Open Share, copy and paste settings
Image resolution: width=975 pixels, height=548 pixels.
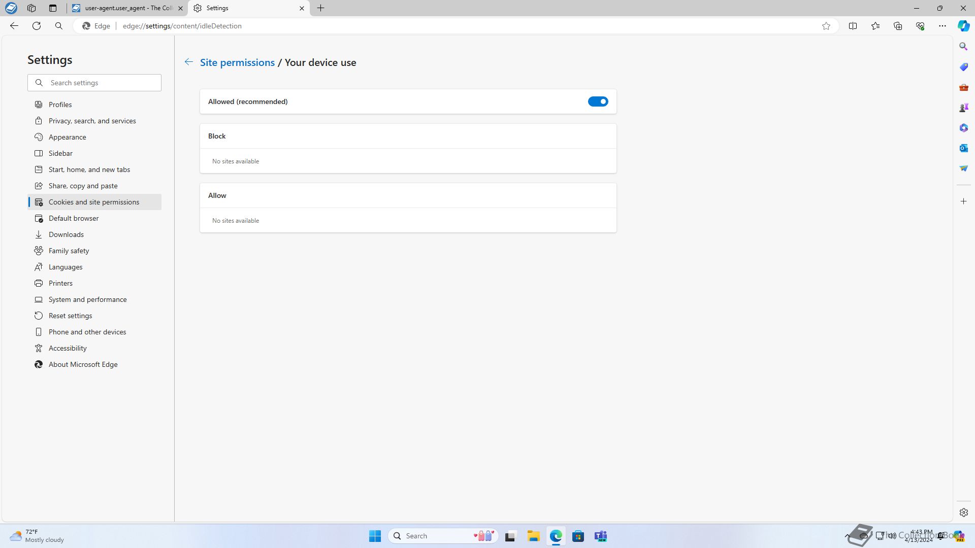[x=94, y=186]
